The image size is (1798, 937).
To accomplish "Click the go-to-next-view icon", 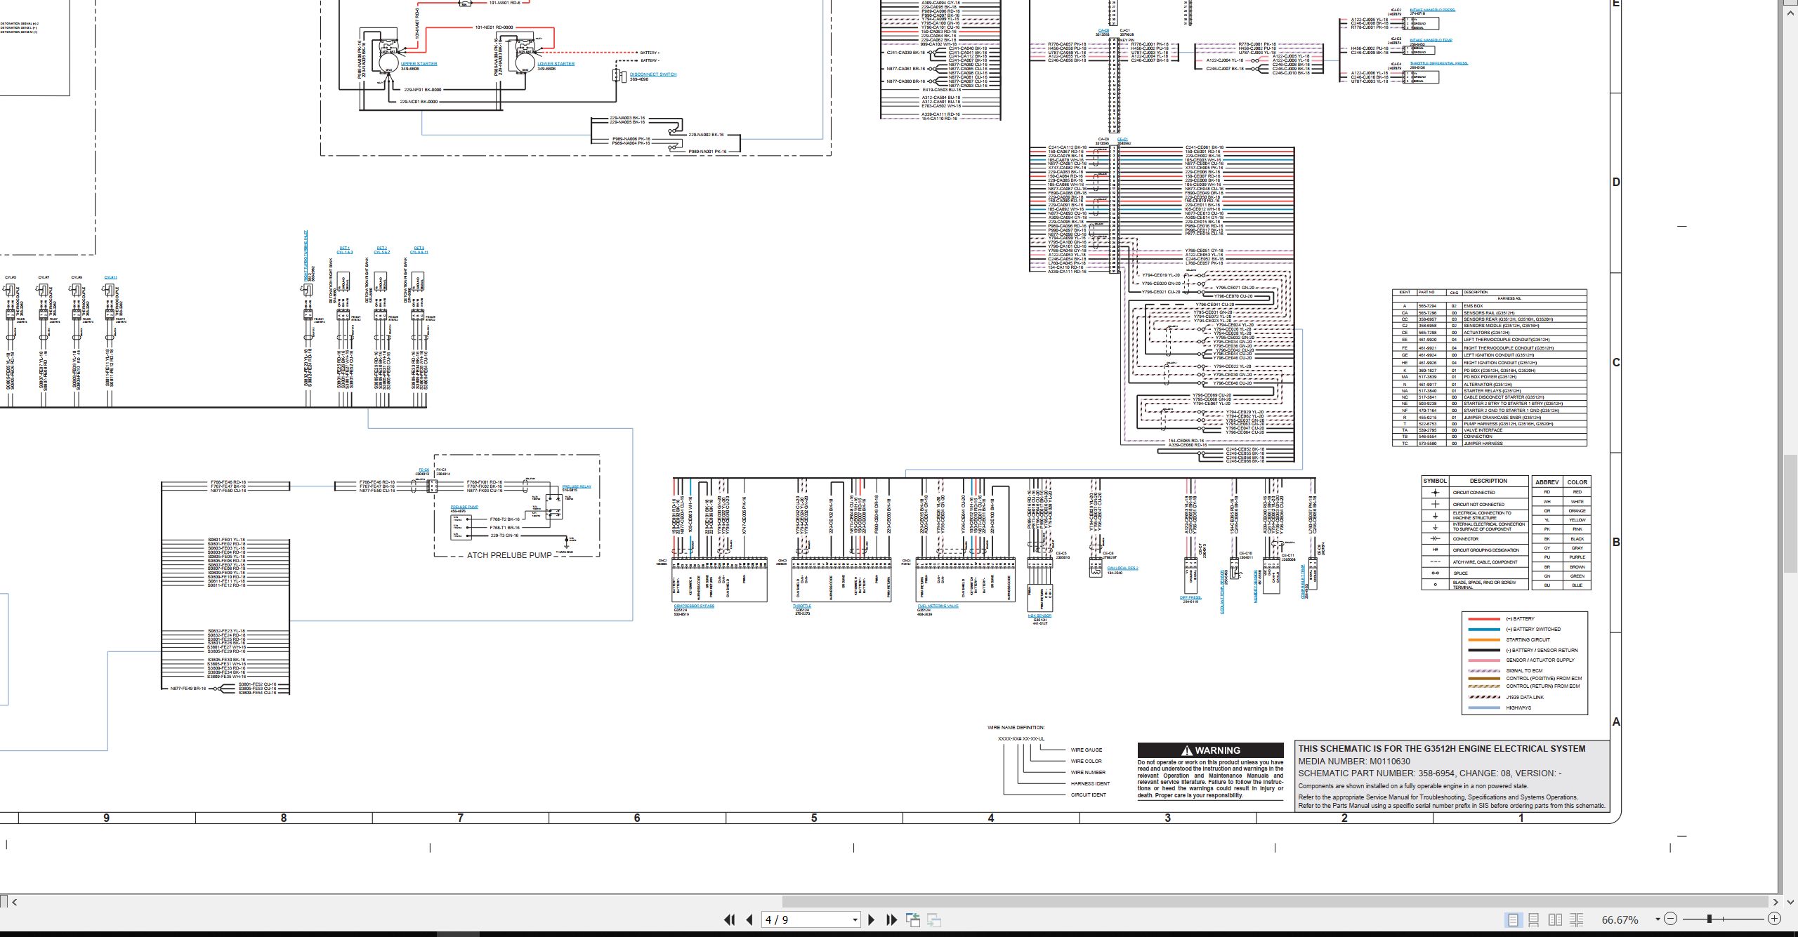I will (934, 919).
